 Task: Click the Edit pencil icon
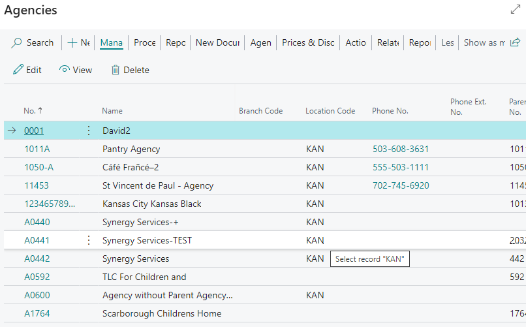18,70
